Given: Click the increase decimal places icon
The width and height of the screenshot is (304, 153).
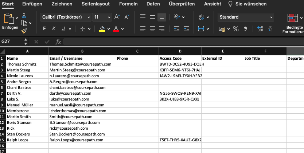Looking at the screenshot, I should [260, 29].
